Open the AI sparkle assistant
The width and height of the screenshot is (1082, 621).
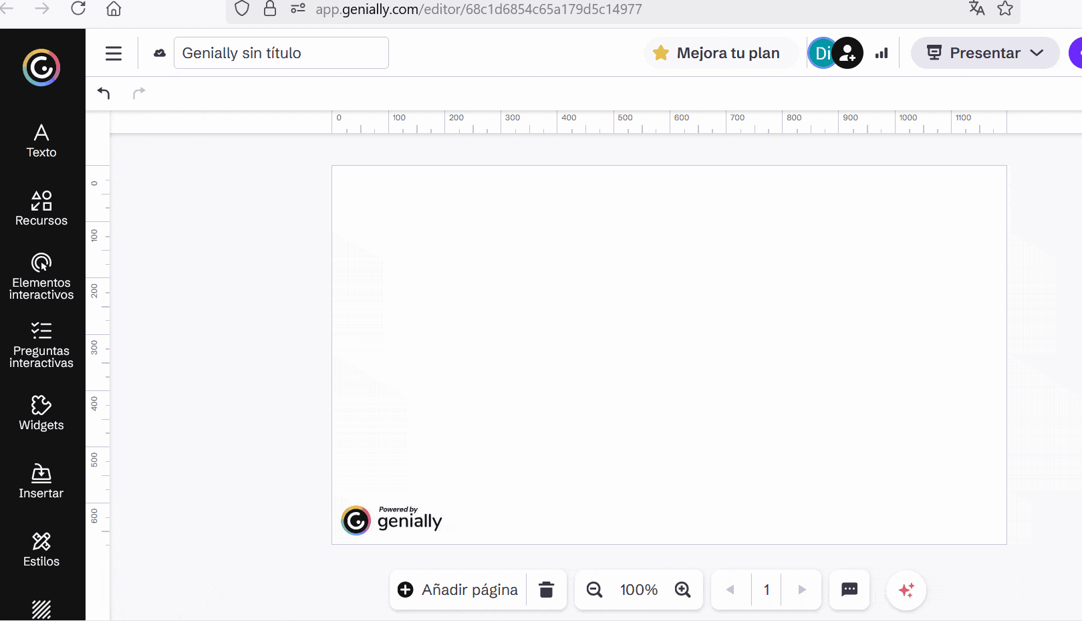pos(906,590)
